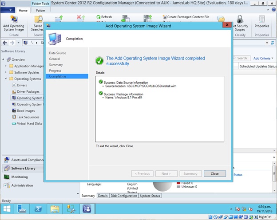277x220 pixels.
Task: Open Server Manager taskbar icon
Action: (22, 209)
